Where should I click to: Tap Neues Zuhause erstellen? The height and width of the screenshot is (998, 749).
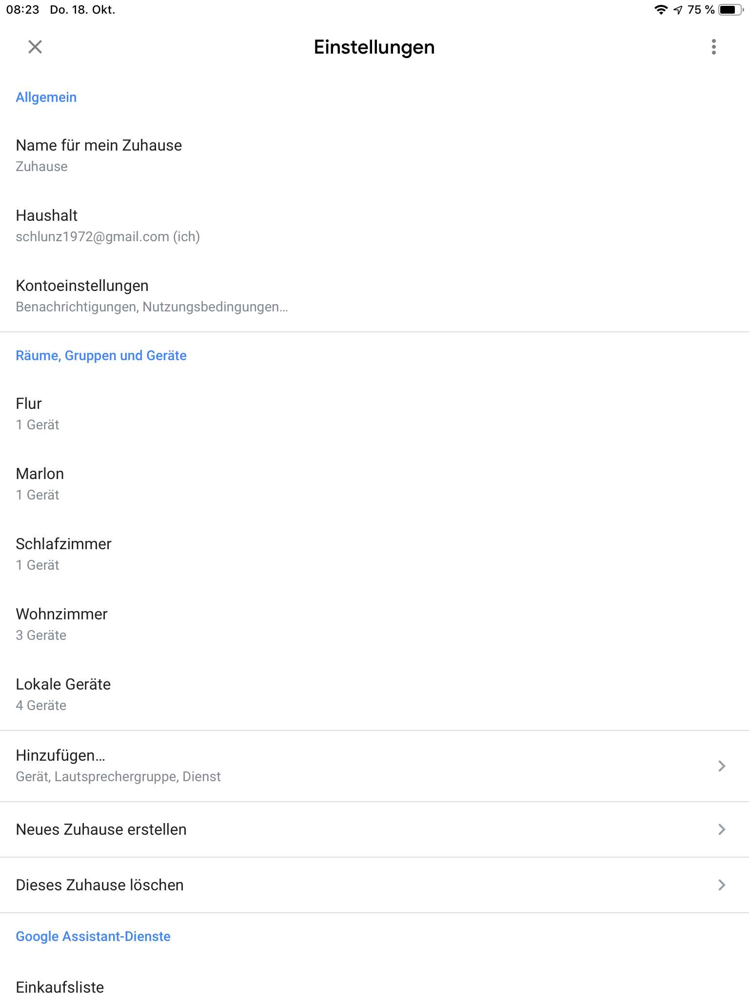(101, 829)
